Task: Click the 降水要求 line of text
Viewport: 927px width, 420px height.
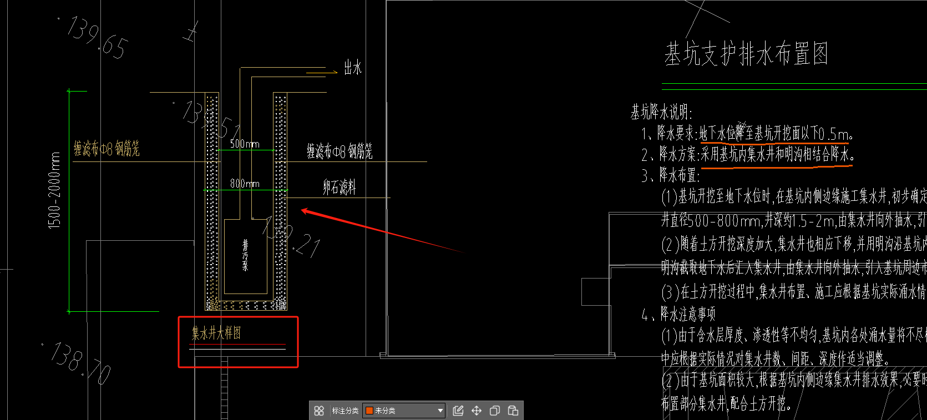Action: [x=747, y=133]
